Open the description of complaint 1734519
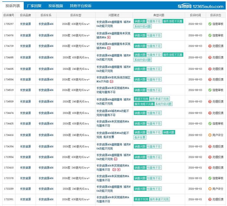Viewport: 227px width, 206px height. pyautogui.click(x=113, y=90)
